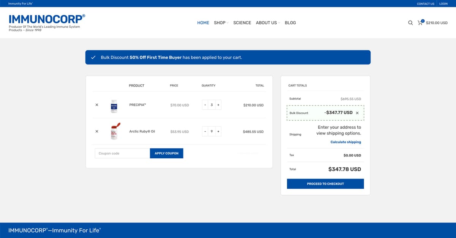Decrease Arctic Ruby Oil quantity with minus
Image resolution: width=456 pixels, height=238 pixels.
pos(205,131)
